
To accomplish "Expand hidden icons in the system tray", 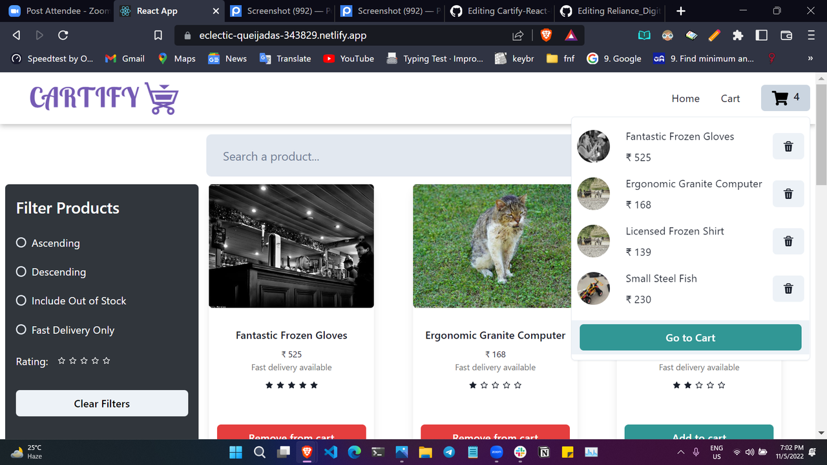I will coord(680,452).
